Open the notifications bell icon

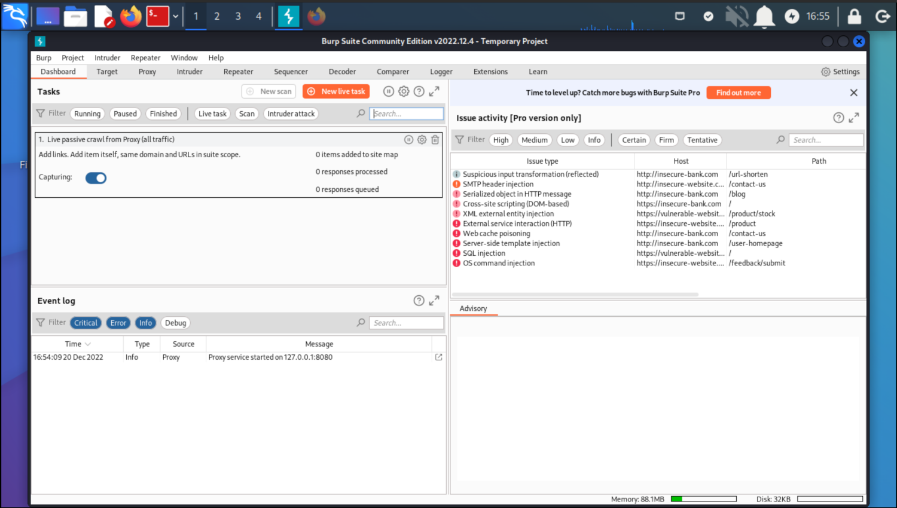tap(764, 16)
